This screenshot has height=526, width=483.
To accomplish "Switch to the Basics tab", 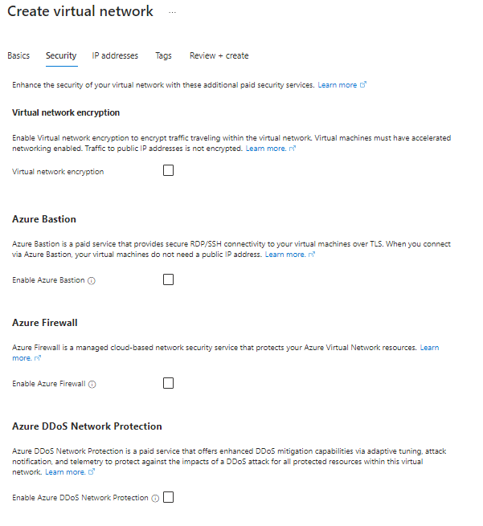I will (18, 55).
